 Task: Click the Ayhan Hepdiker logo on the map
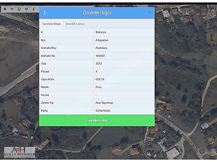tap(19, 152)
